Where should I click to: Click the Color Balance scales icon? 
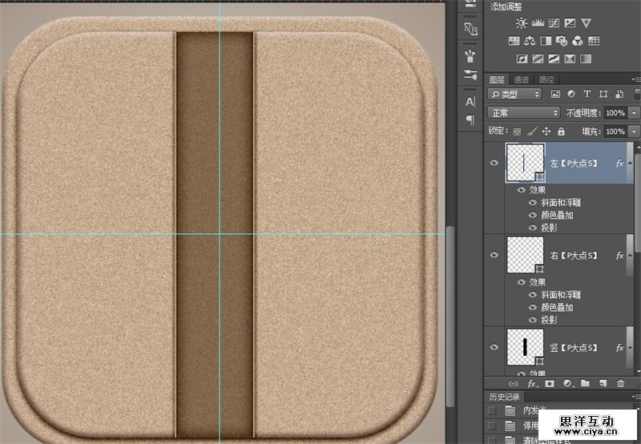[530, 41]
